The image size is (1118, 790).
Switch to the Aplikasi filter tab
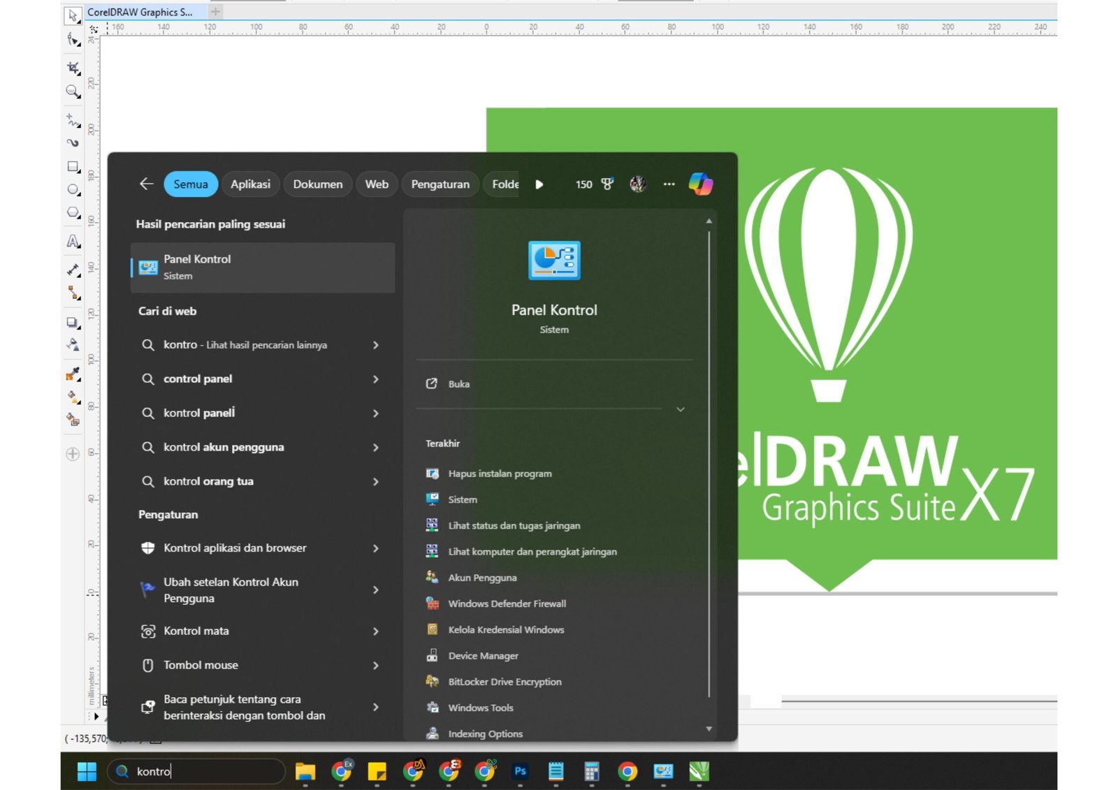[251, 184]
